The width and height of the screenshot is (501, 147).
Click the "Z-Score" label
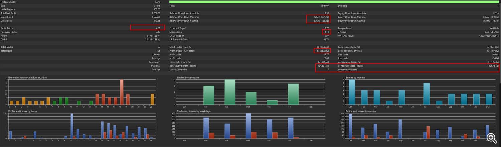(x=342, y=32)
